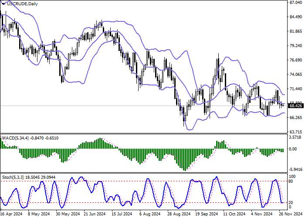Click price scale value 63.715

tap(296, 132)
